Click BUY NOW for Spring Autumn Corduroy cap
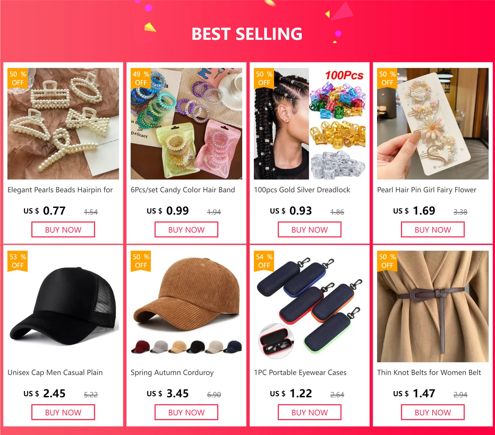Image resolution: width=495 pixels, height=435 pixels. (186, 412)
